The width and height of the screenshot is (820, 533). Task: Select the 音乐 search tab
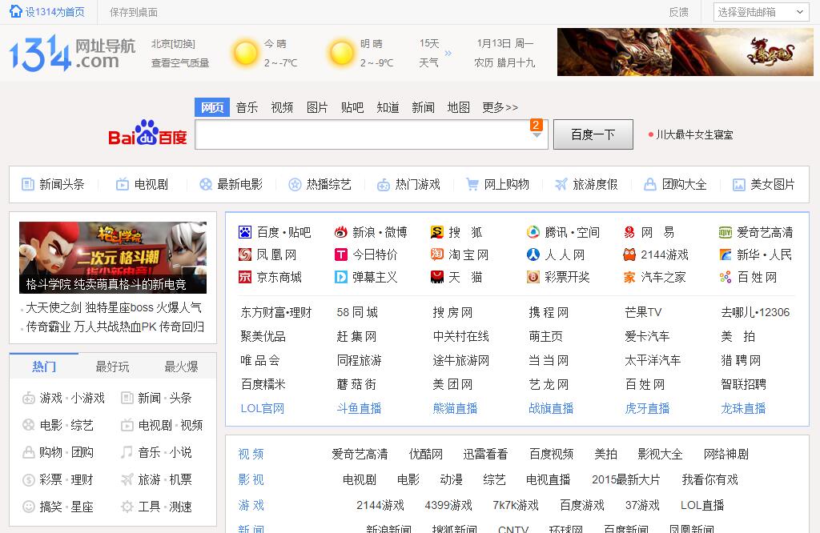[x=247, y=108]
